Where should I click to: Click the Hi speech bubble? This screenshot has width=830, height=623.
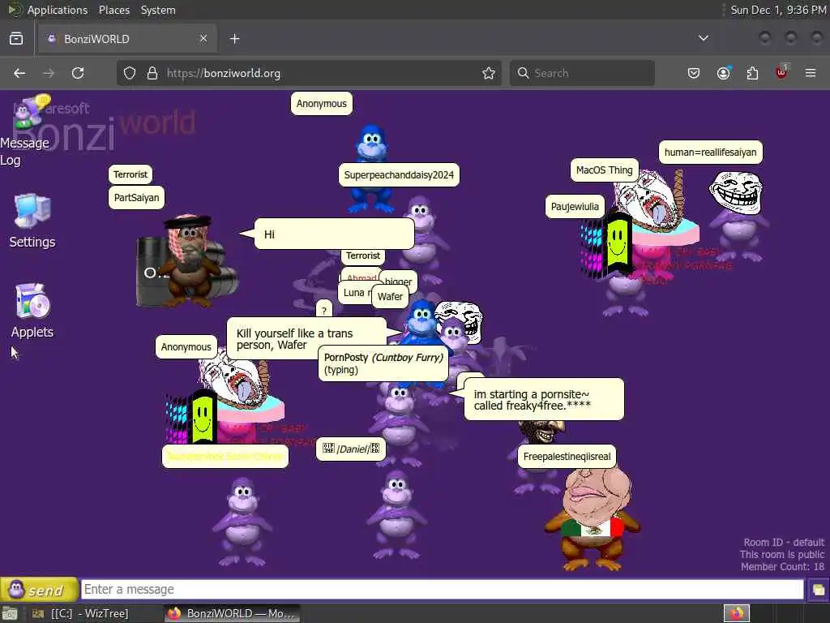[x=334, y=234]
